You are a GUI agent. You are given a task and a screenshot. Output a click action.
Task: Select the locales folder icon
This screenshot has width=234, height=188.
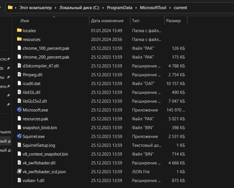click(x=19, y=30)
